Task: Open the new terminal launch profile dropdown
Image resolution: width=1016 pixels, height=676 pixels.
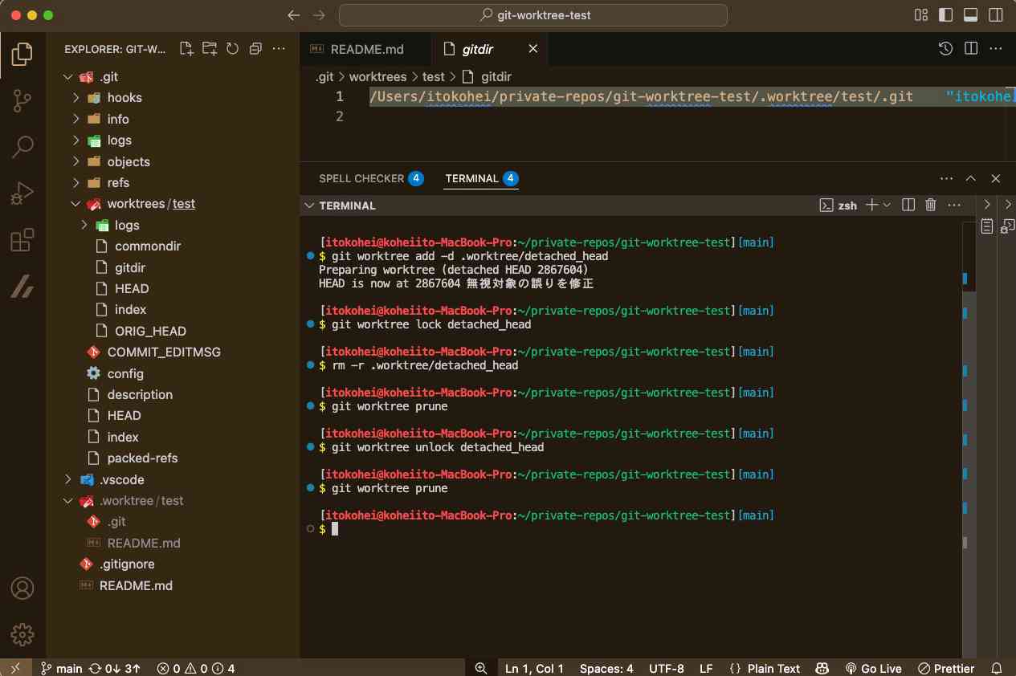Action: (887, 206)
